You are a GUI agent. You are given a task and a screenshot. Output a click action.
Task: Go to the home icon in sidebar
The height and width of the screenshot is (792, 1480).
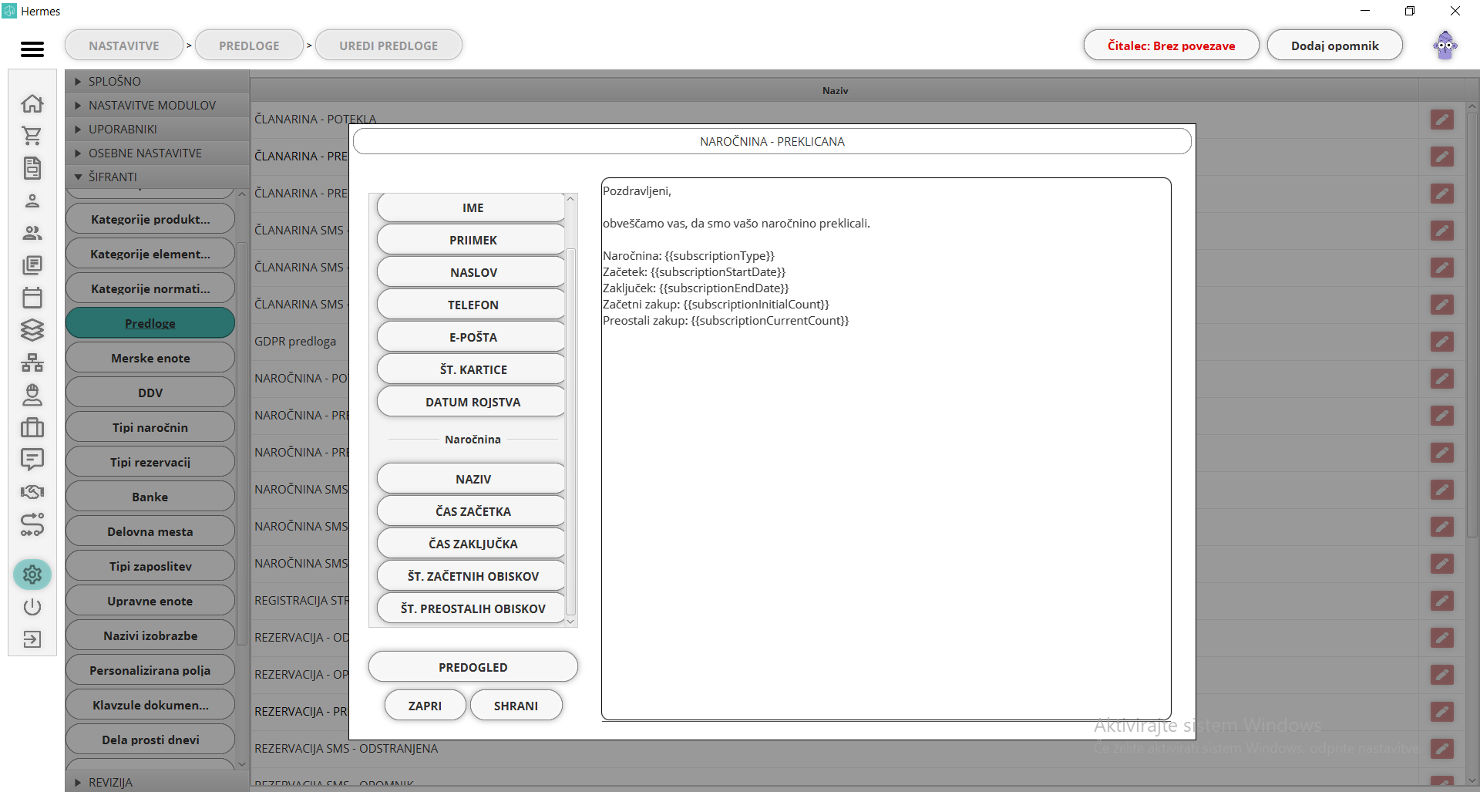point(32,103)
